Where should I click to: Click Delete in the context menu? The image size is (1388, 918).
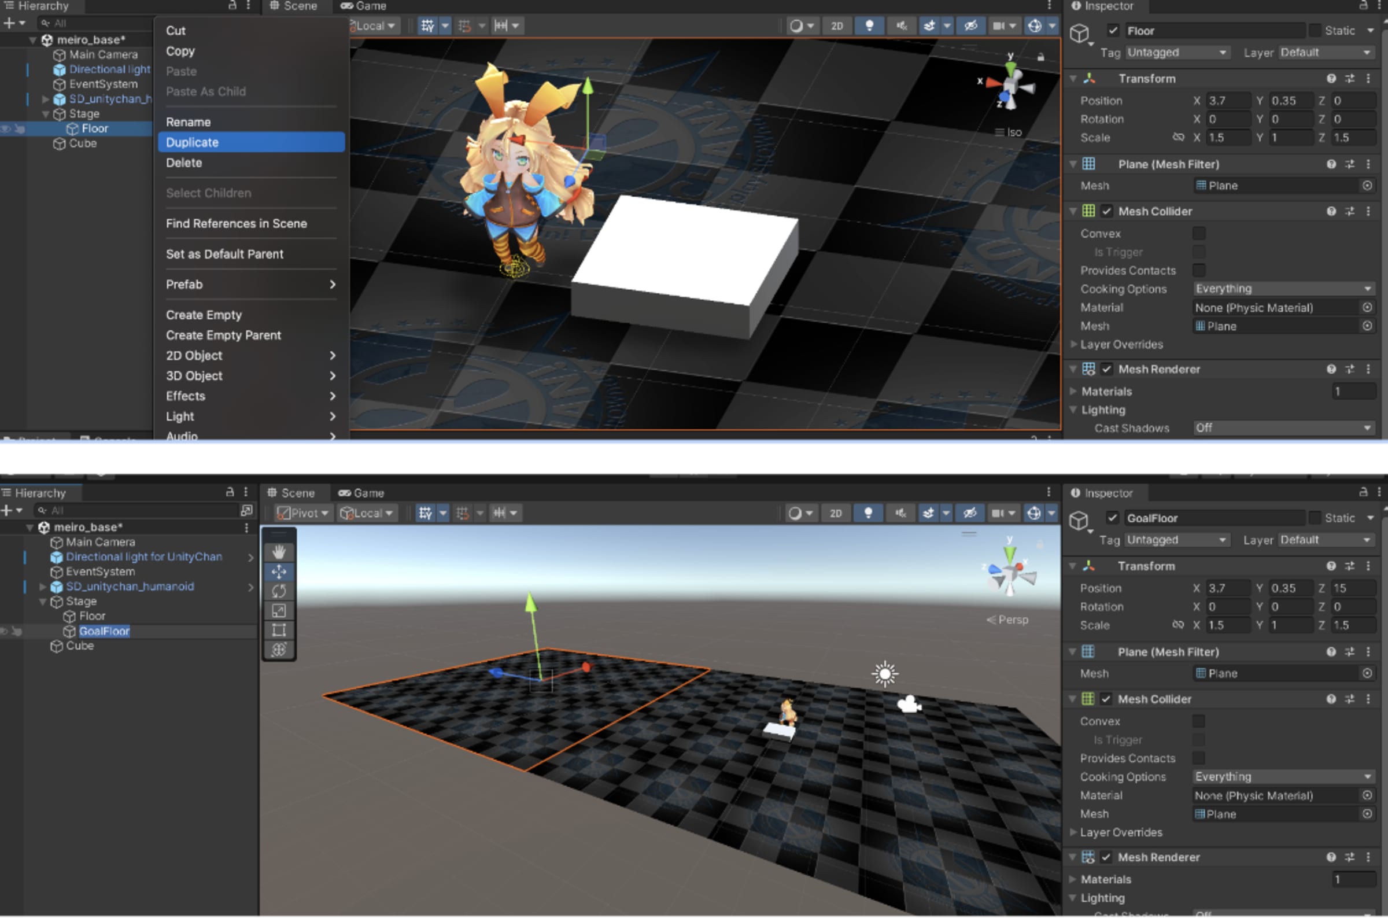(x=184, y=163)
